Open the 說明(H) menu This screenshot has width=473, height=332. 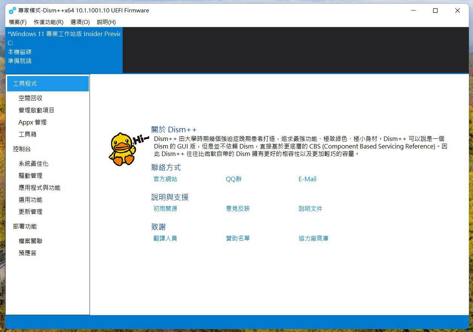[106, 22]
